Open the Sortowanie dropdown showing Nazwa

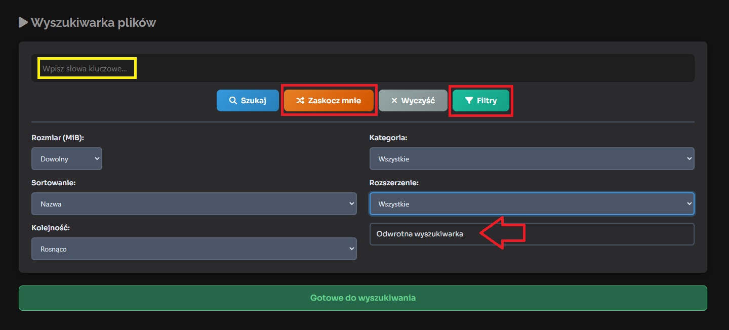click(194, 204)
